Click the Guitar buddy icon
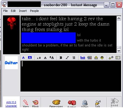 (x=11, y=63)
